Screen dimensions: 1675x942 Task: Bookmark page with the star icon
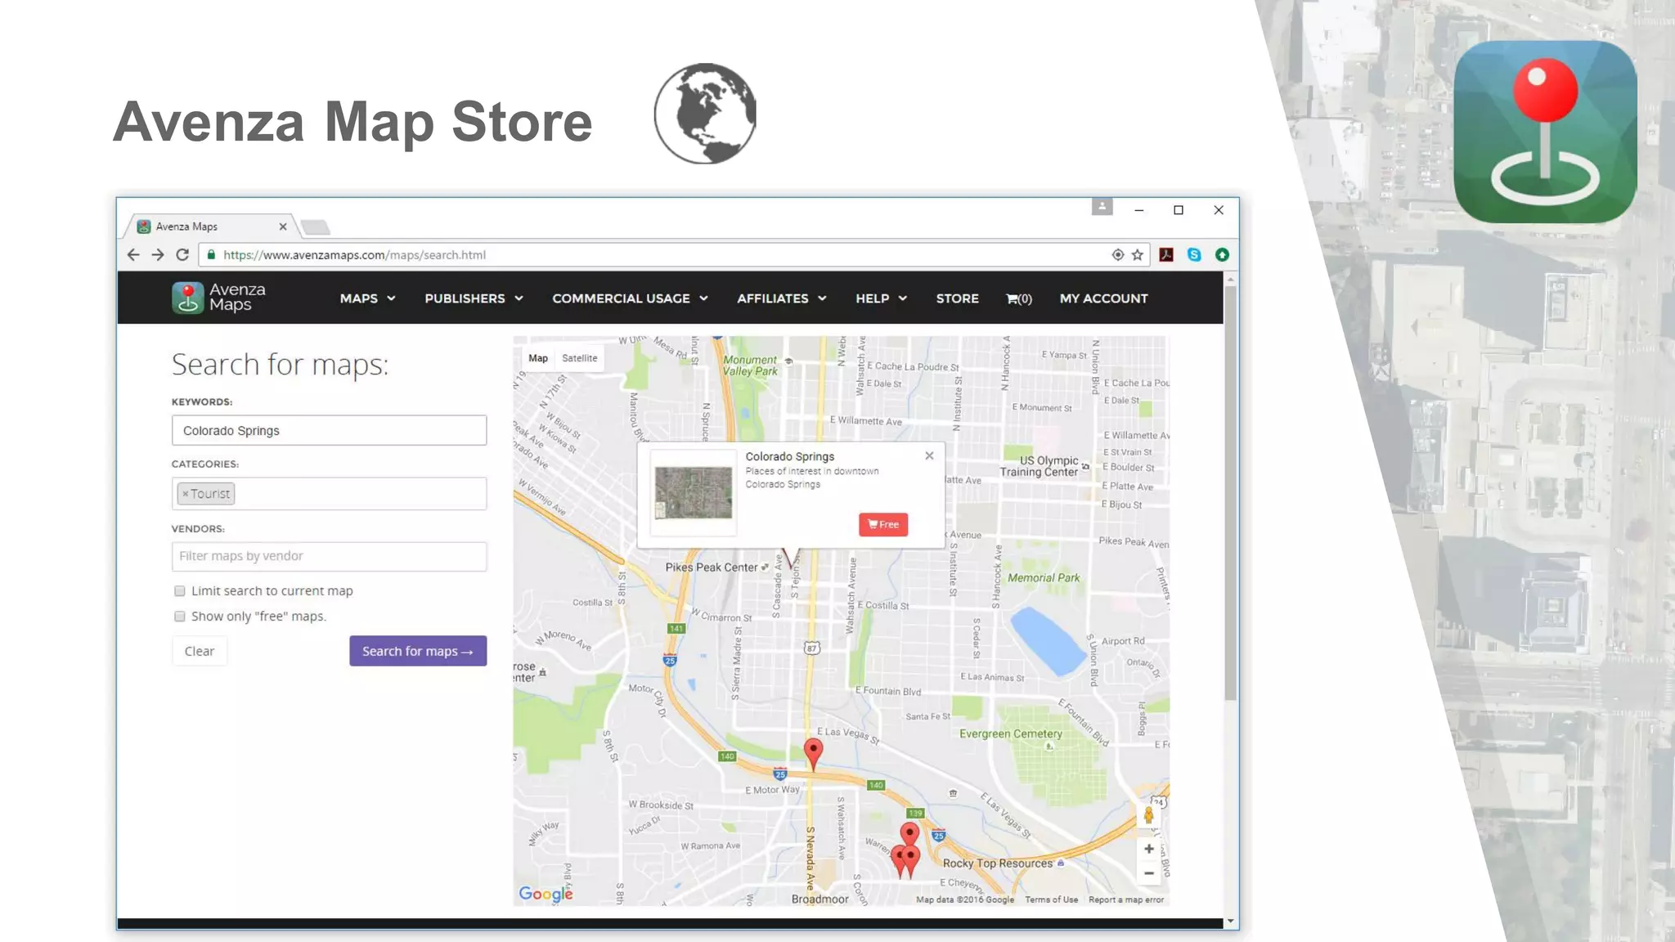[1138, 255]
